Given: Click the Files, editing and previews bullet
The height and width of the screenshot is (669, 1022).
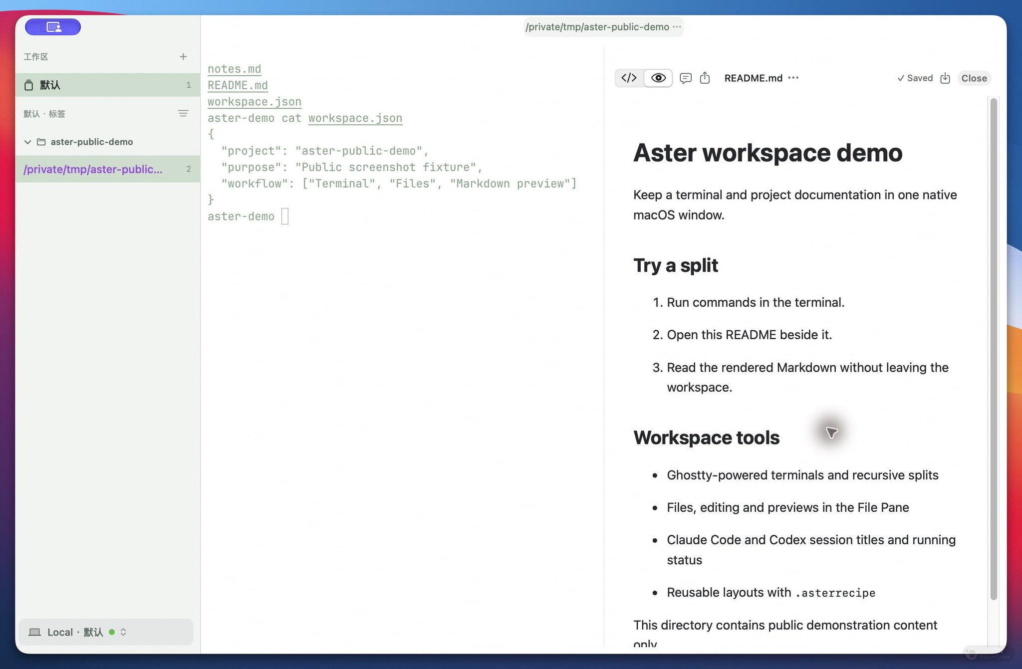Looking at the screenshot, I should point(788,507).
